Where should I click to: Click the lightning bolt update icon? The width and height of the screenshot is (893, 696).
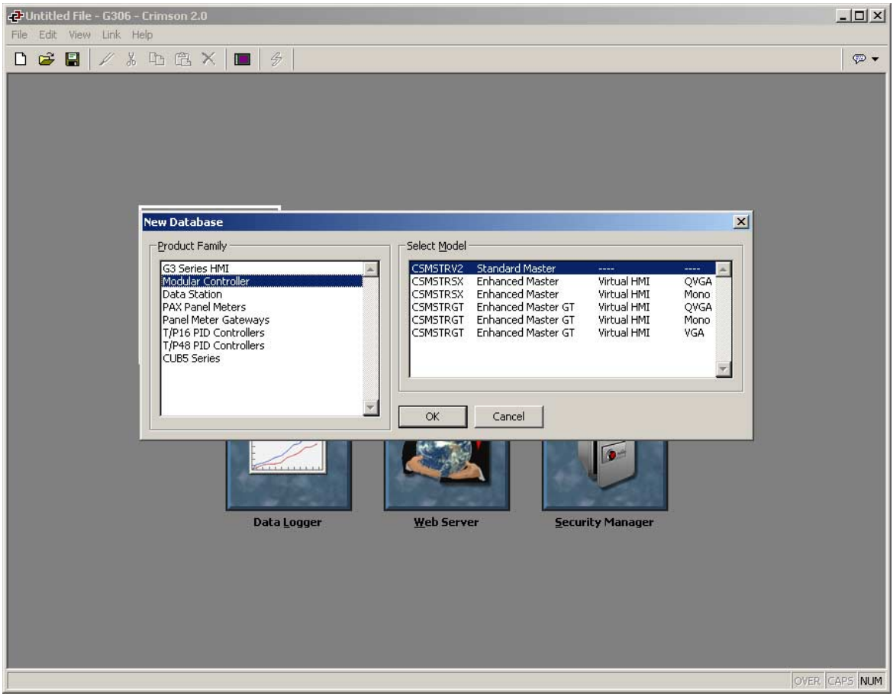click(x=276, y=60)
